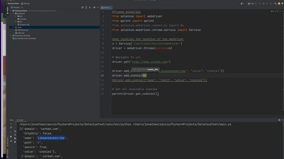
Task: Select Scratches and Consoles node
Action: [24, 38]
